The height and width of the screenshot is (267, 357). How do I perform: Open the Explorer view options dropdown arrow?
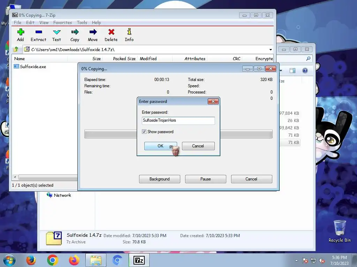coord(281,71)
